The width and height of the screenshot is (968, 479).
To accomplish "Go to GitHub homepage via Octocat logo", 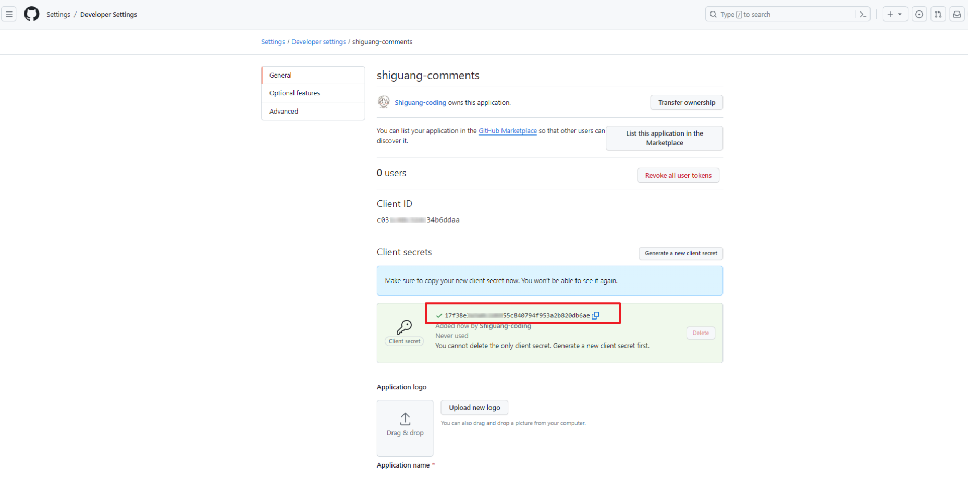I will click(32, 14).
